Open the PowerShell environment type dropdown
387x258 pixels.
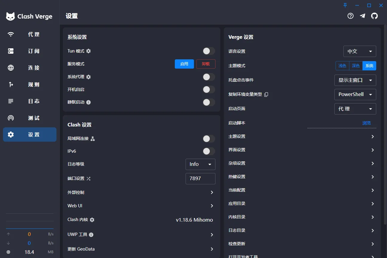click(355, 94)
